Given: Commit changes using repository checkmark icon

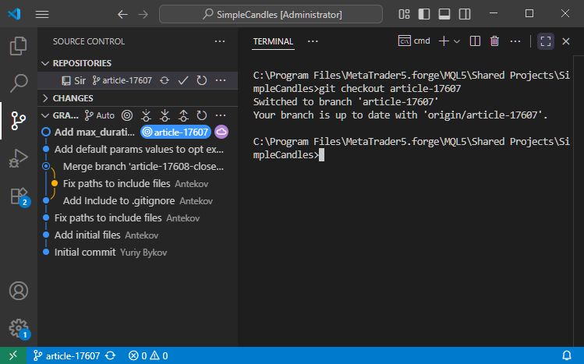Looking at the screenshot, I should pyautogui.click(x=183, y=80).
